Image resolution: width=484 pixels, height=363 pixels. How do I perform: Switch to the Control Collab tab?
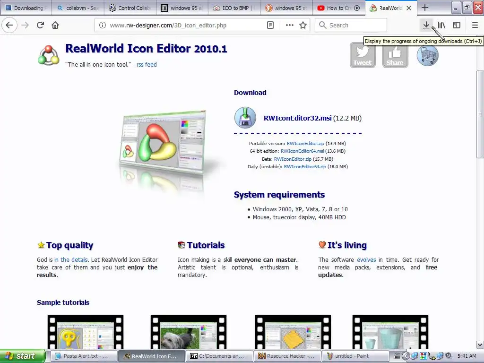pos(130,8)
